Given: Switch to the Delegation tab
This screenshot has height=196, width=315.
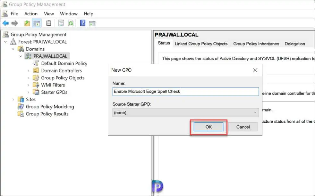Looking at the screenshot, I should pos(295,44).
